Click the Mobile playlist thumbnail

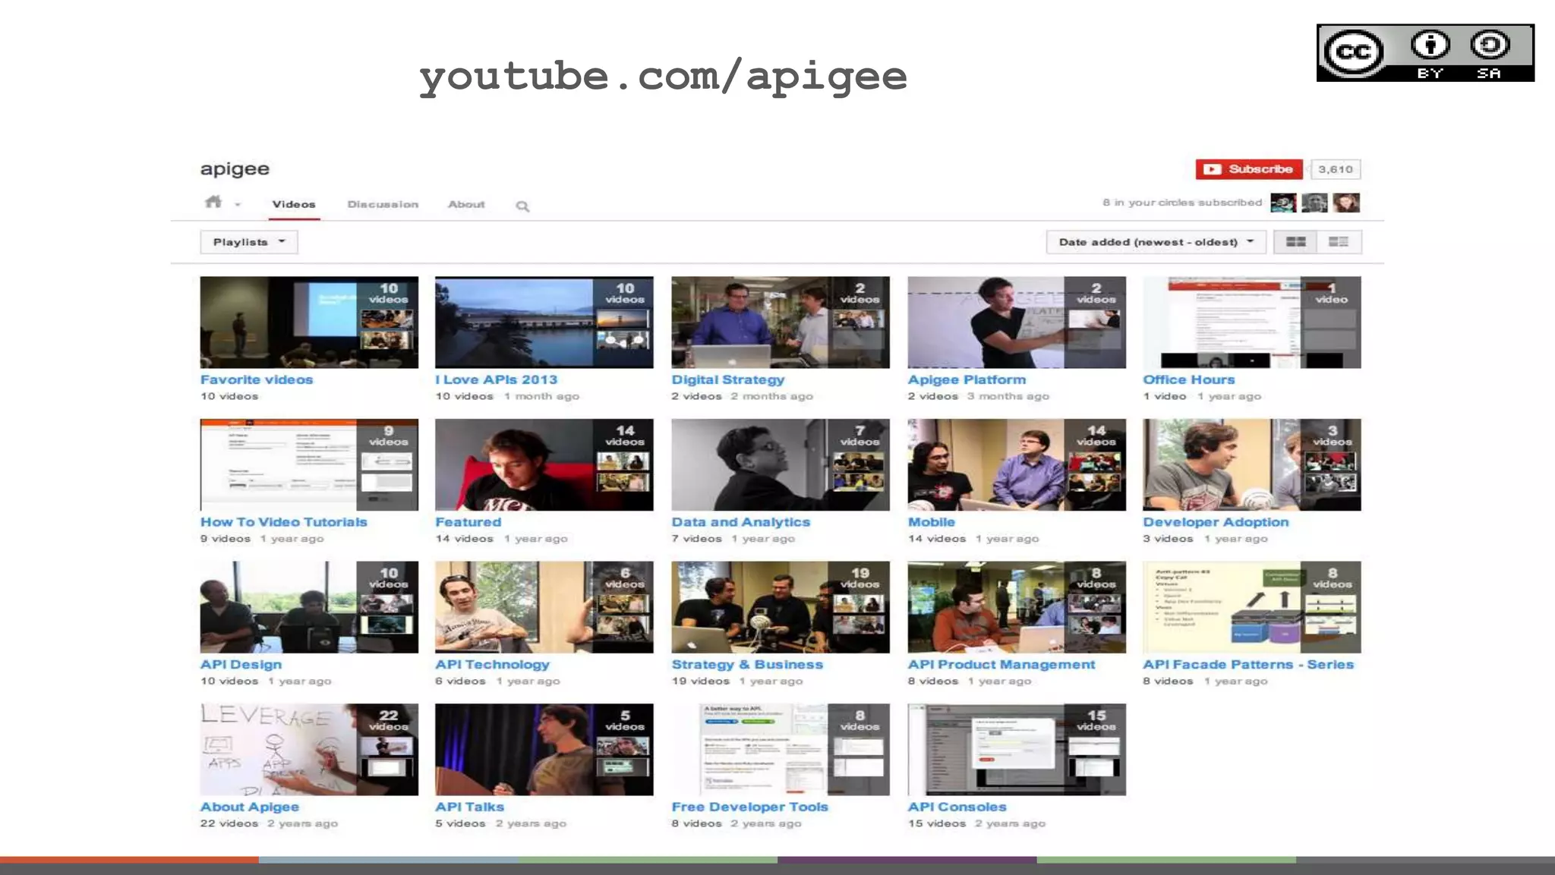1017,464
